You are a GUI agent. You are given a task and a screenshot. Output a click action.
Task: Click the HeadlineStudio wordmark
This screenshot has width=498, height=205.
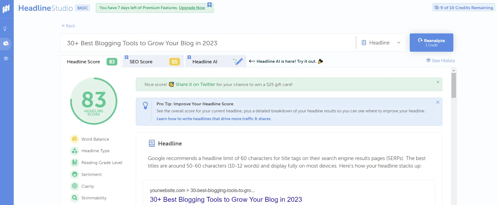click(x=45, y=8)
